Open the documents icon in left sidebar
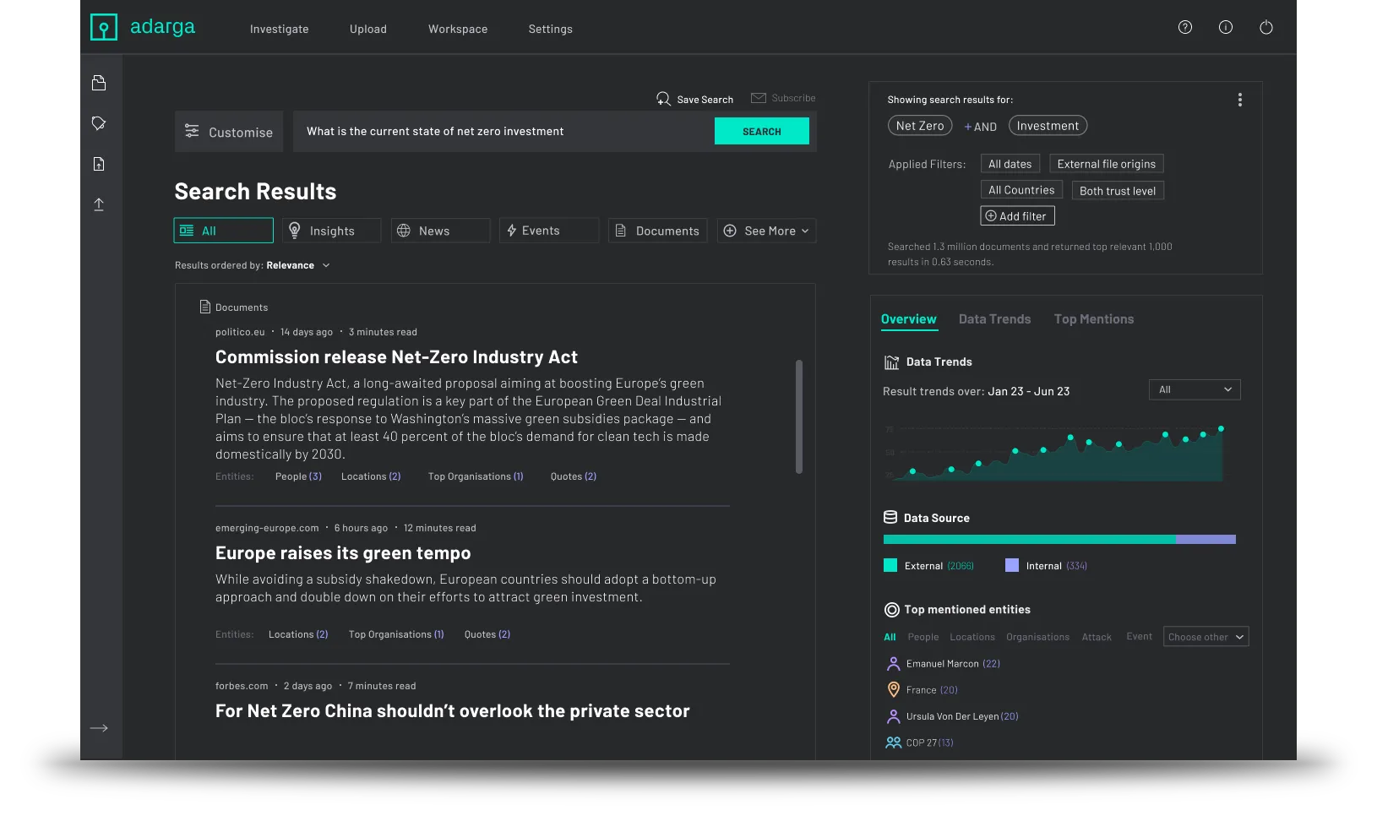Viewport: 1377px width, 832px height. coord(99,82)
